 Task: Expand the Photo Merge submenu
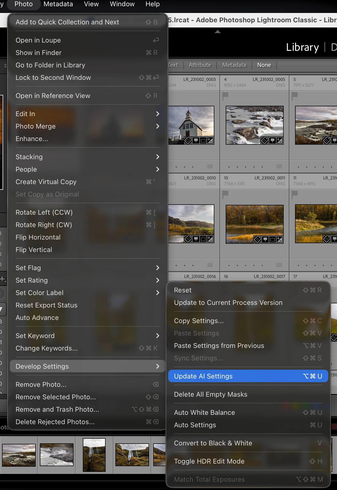[x=87, y=126]
